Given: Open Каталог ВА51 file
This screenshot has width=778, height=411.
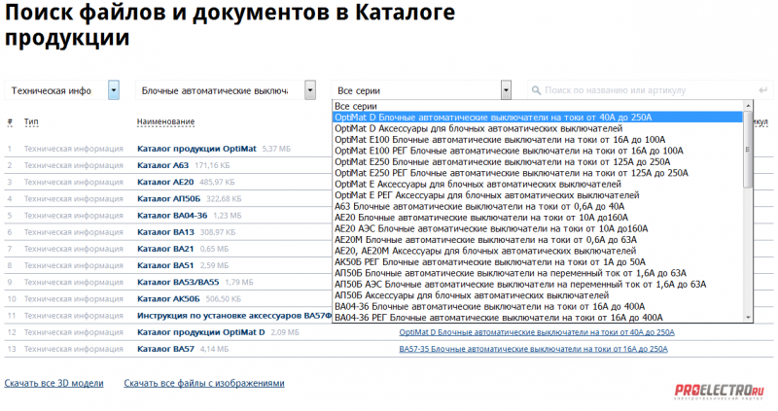Looking at the screenshot, I should coord(165,265).
